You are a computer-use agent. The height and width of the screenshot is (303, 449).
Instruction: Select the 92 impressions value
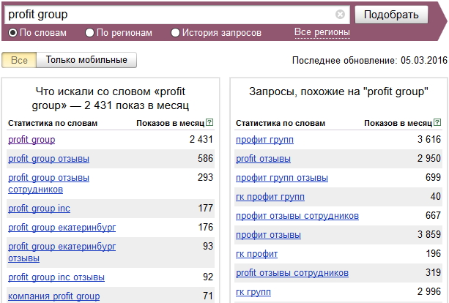(208, 277)
